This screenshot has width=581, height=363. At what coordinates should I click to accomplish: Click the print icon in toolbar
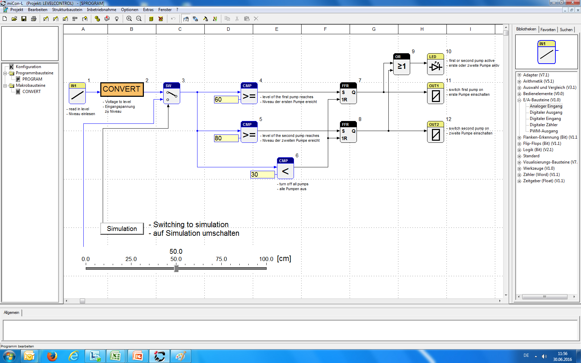(x=34, y=19)
